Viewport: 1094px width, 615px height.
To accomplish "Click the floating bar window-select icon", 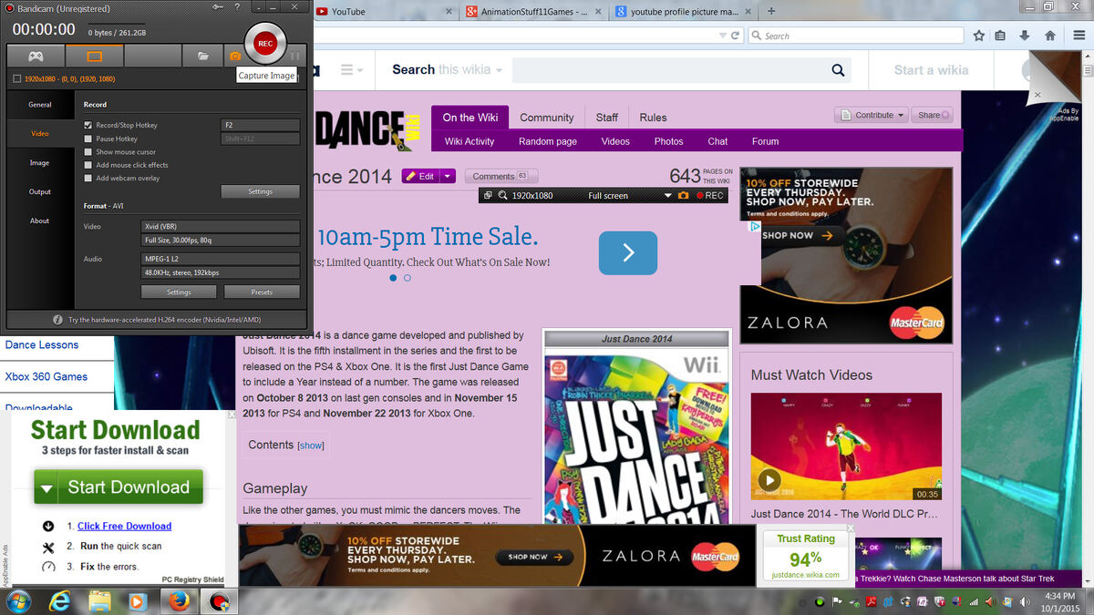I will coord(488,196).
